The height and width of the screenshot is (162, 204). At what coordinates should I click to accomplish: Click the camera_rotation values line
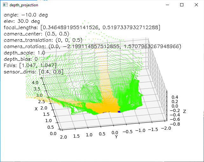pos(92,47)
